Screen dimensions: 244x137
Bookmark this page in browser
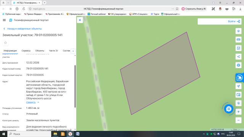pos(177,9)
